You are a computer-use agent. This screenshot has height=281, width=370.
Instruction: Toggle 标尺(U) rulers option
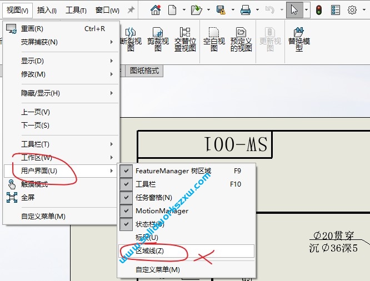pyautogui.click(x=187, y=237)
